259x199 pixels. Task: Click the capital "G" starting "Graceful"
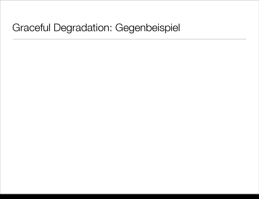(x=16, y=28)
